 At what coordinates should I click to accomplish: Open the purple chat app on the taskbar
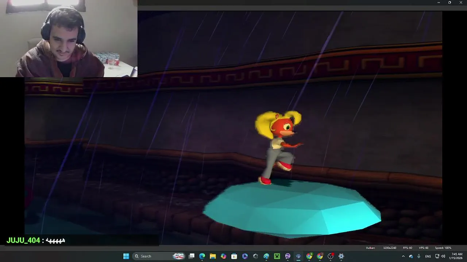click(288, 256)
